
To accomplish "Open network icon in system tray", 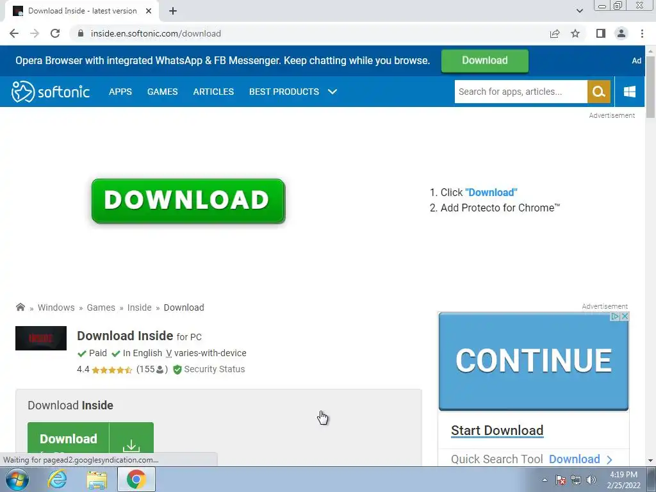I will (x=576, y=480).
